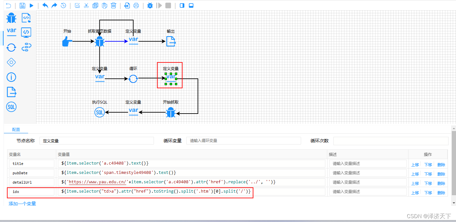Select the 循环 loop node on the canvas

133,78
